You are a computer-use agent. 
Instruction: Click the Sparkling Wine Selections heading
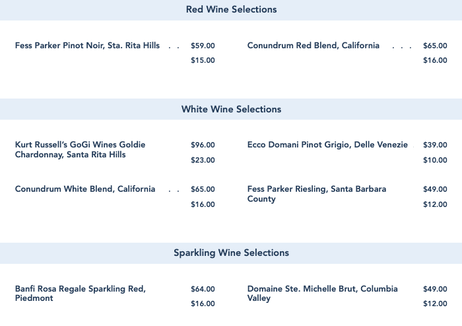click(x=231, y=253)
